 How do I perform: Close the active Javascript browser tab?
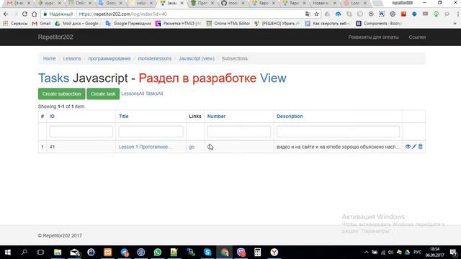pyautogui.click(x=182, y=3)
